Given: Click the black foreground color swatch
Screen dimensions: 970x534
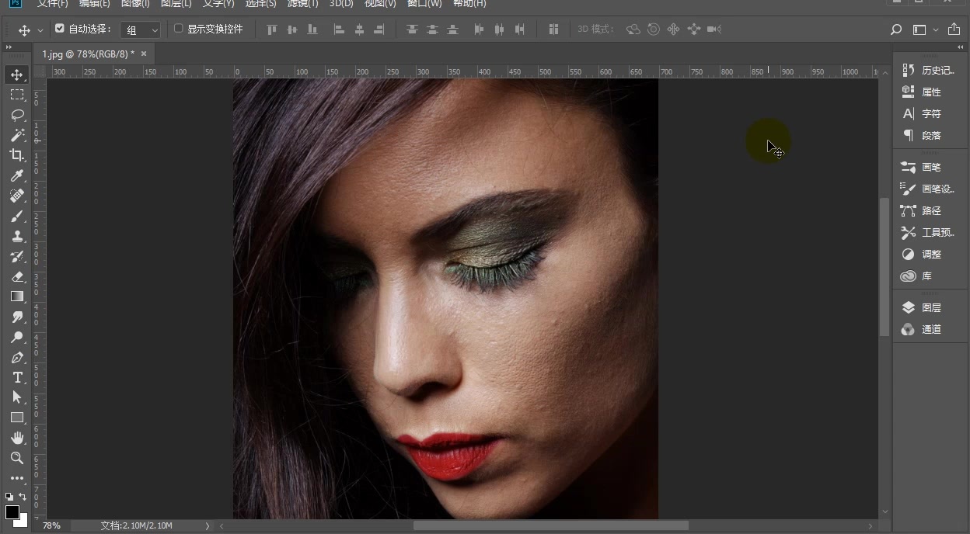Looking at the screenshot, I should (12, 511).
